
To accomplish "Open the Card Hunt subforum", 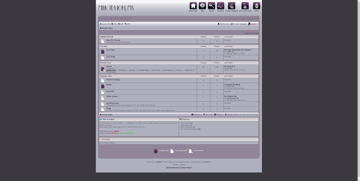I will point(156,70).
